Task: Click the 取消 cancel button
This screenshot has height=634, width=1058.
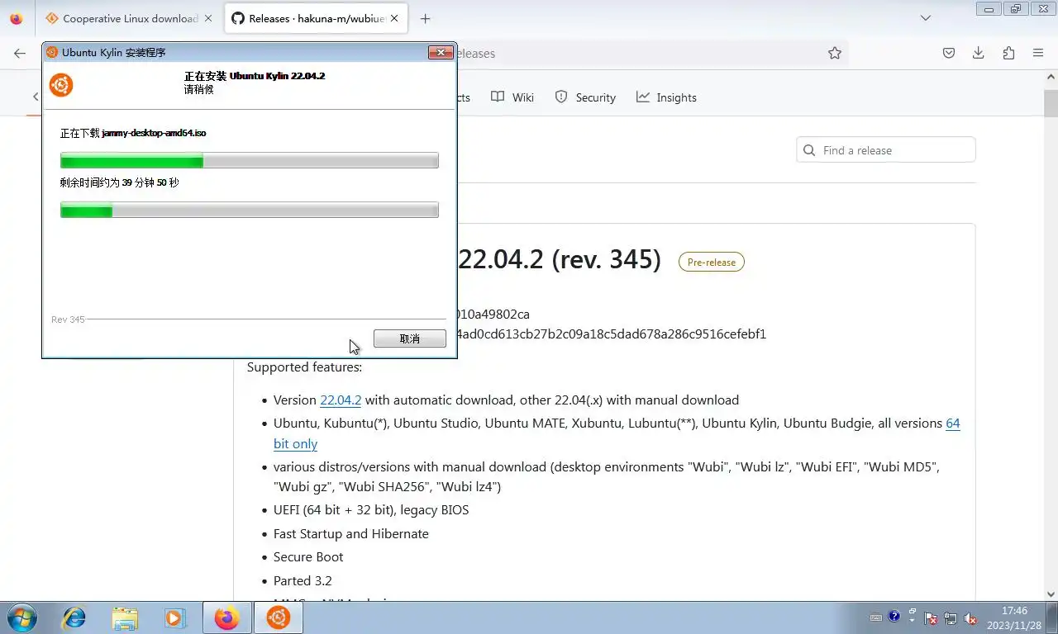Action: [x=409, y=338]
